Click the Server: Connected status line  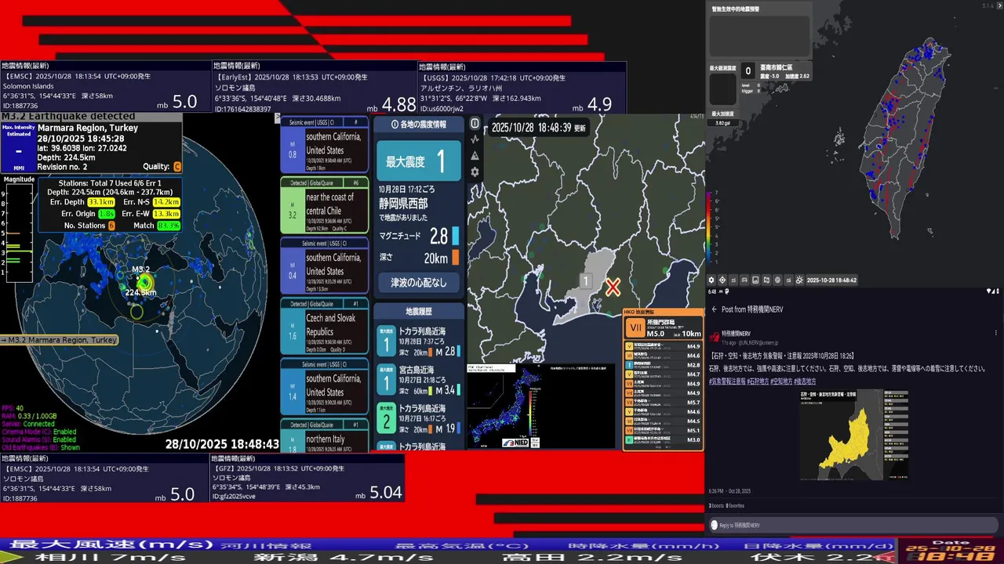(x=28, y=424)
